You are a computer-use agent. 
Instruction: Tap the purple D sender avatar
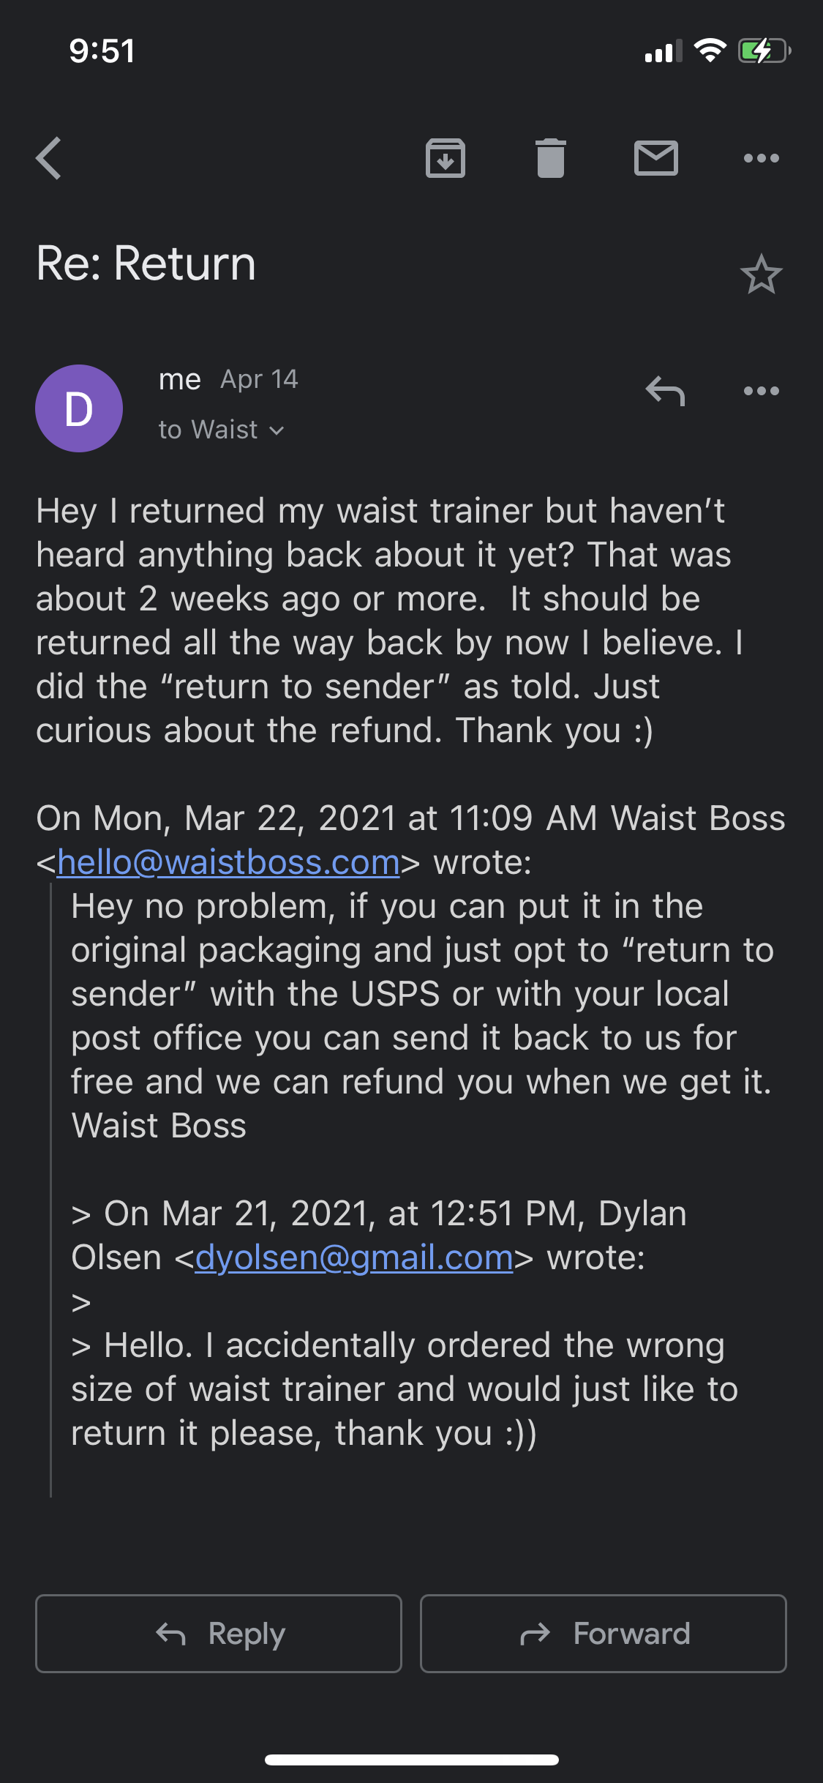(79, 408)
